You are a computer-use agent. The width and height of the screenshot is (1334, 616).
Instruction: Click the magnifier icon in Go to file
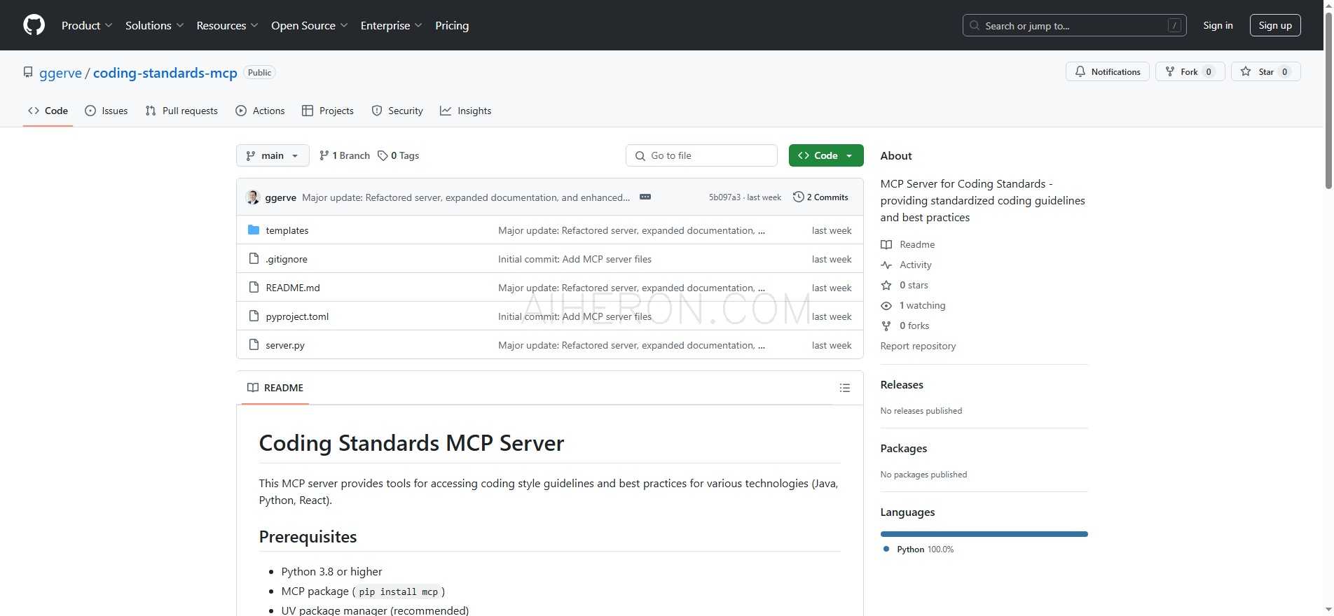point(640,155)
